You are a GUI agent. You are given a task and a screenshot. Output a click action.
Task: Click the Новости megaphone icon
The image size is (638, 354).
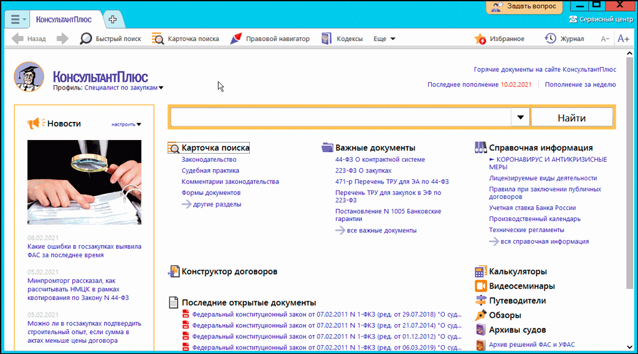click(36, 123)
